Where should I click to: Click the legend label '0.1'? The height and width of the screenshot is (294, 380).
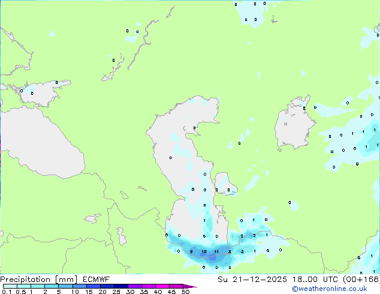click(7, 292)
